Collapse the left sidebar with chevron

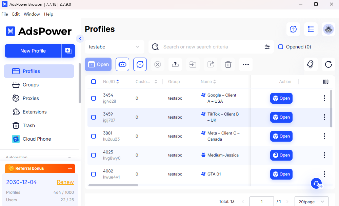click(x=80, y=39)
